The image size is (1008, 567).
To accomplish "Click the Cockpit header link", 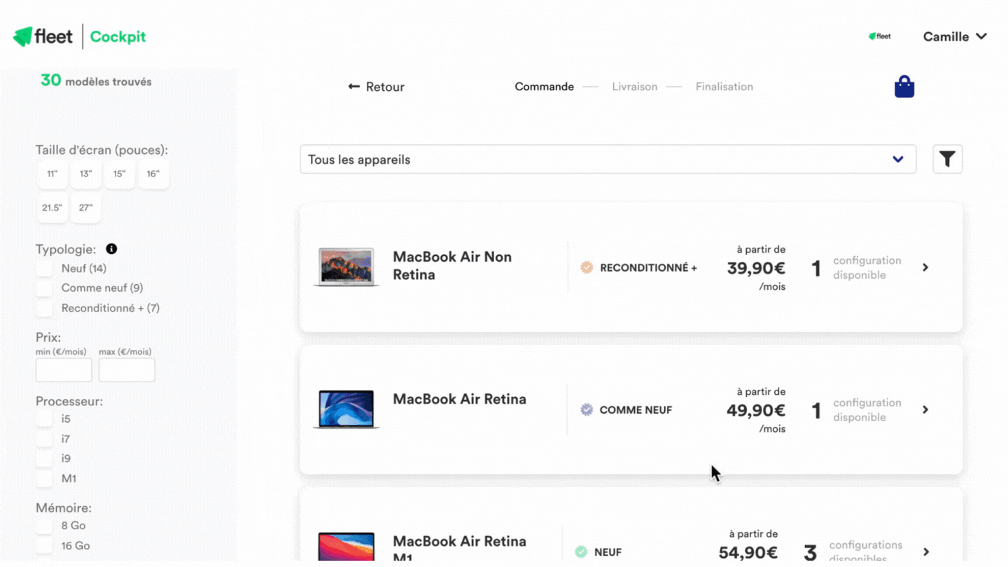I will tap(118, 36).
